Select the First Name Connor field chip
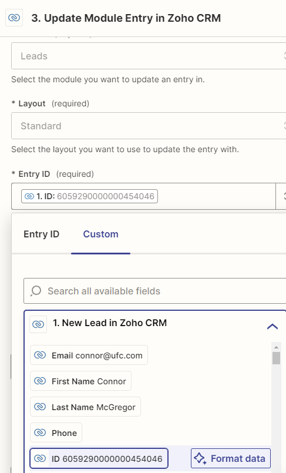Viewport: 286px width, 473px height. 81,381
